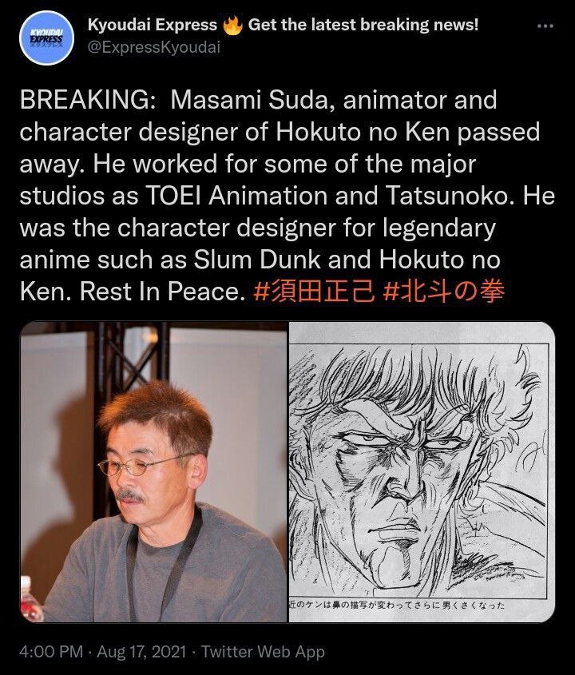View the pencil sketch of the manga character
The image size is (575, 675).
pos(422,472)
